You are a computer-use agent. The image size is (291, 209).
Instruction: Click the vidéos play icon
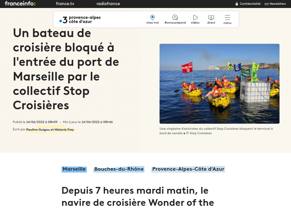(x=195, y=18)
